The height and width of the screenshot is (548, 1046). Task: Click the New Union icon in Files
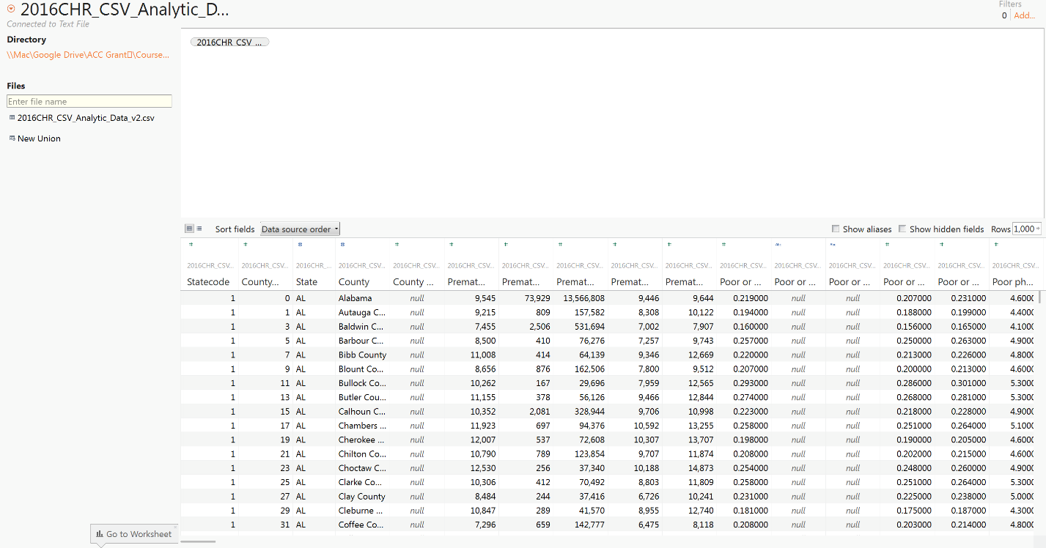point(12,138)
